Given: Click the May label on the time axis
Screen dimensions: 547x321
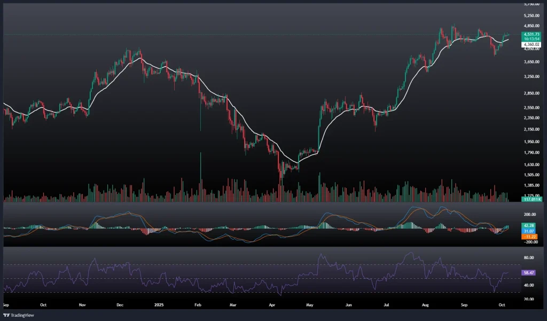Looking at the screenshot, I should pyautogui.click(x=310, y=305).
